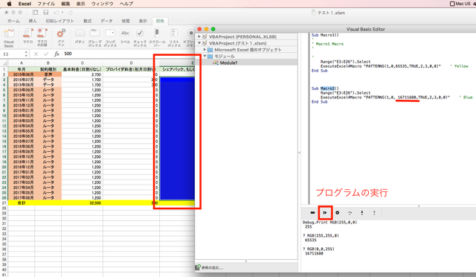Toggle the breakpoint circle icon in debugger

tap(337, 212)
